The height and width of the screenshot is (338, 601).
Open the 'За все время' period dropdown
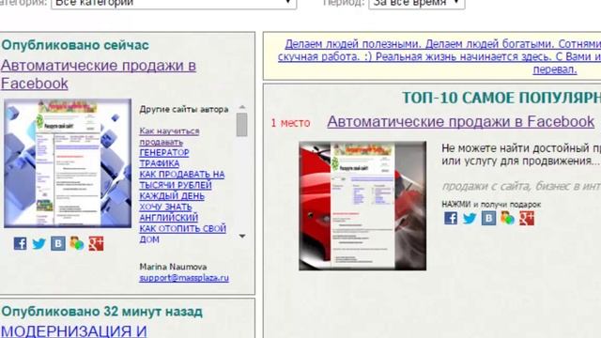[417, 3]
